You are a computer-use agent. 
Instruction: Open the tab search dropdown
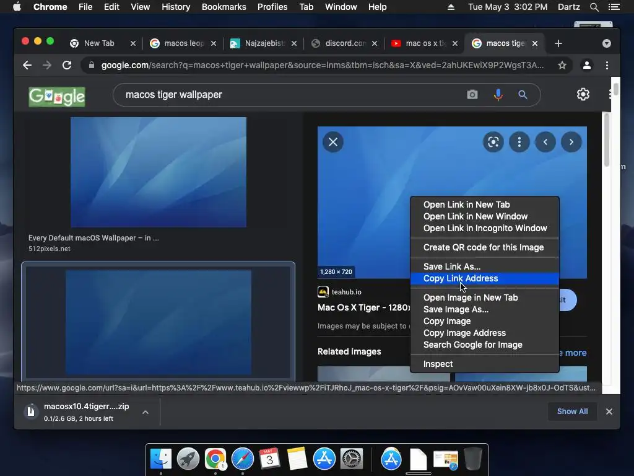coord(607,43)
